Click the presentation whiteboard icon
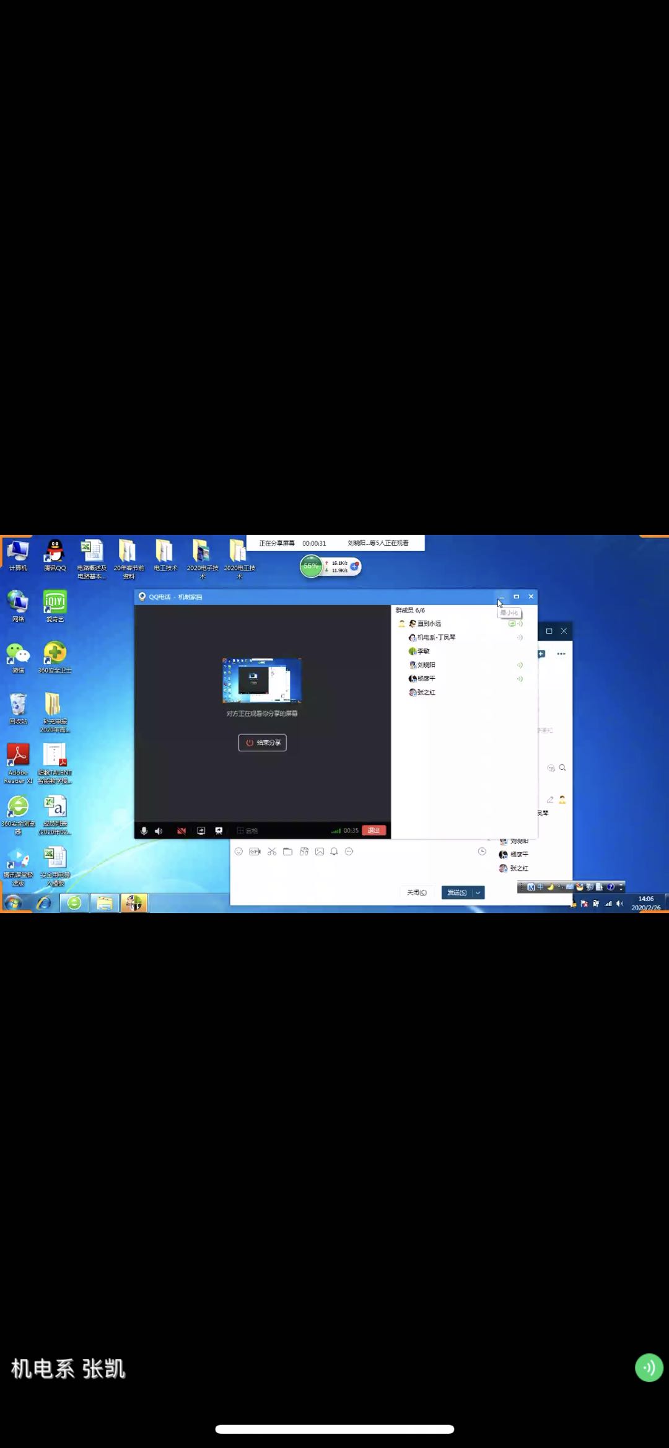 219,831
